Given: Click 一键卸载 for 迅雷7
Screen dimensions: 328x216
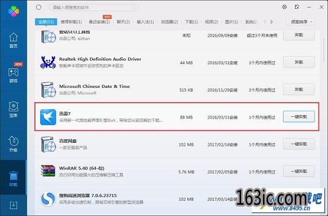Looking at the screenshot, I should tap(299, 117).
